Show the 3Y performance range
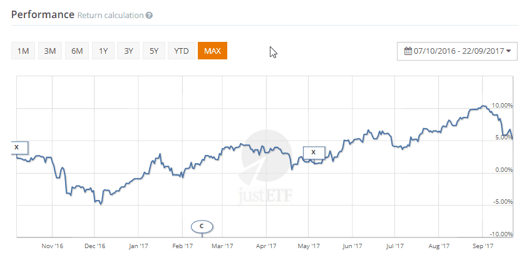The height and width of the screenshot is (260, 529). (129, 51)
